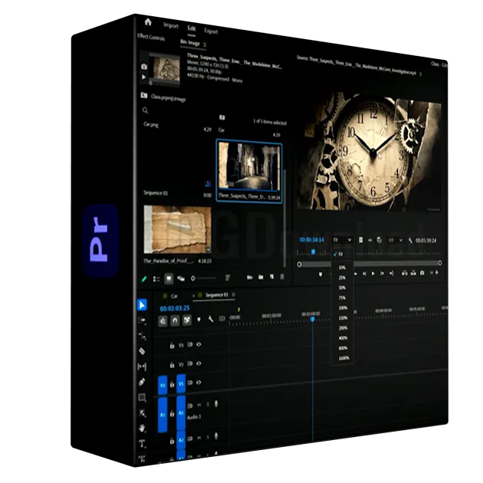Click Export Frame camera in source monitor
This screenshot has height=483, width=483.
point(422,273)
